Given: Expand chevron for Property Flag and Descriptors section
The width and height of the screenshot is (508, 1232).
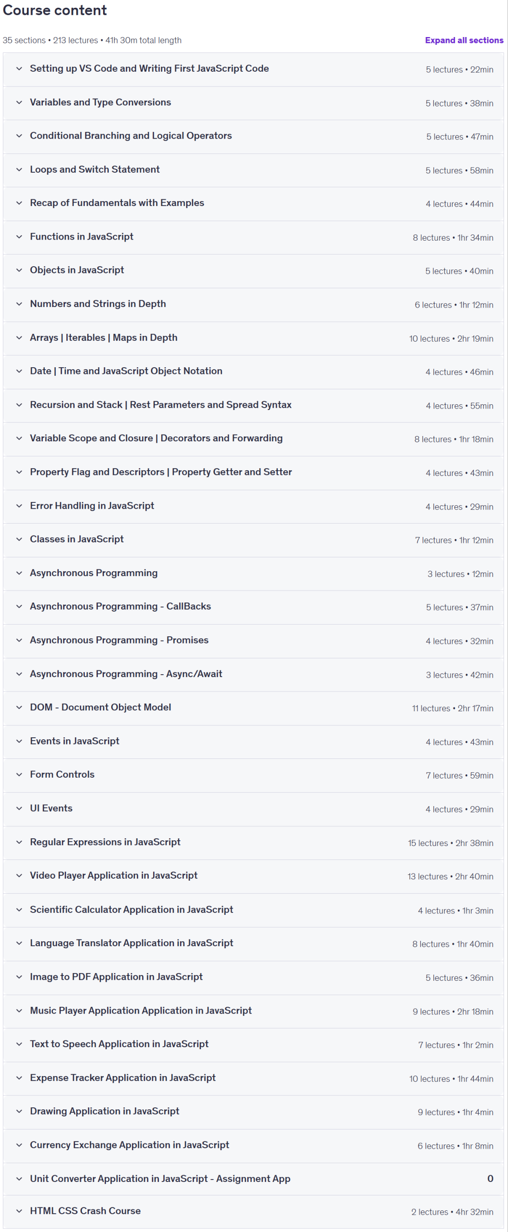Looking at the screenshot, I should [x=19, y=472].
